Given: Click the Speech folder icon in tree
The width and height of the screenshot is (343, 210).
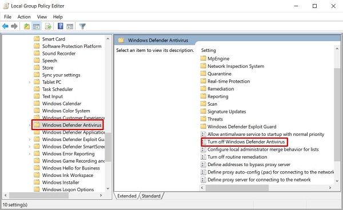Looking at the screenshot, I should (37, 60).
